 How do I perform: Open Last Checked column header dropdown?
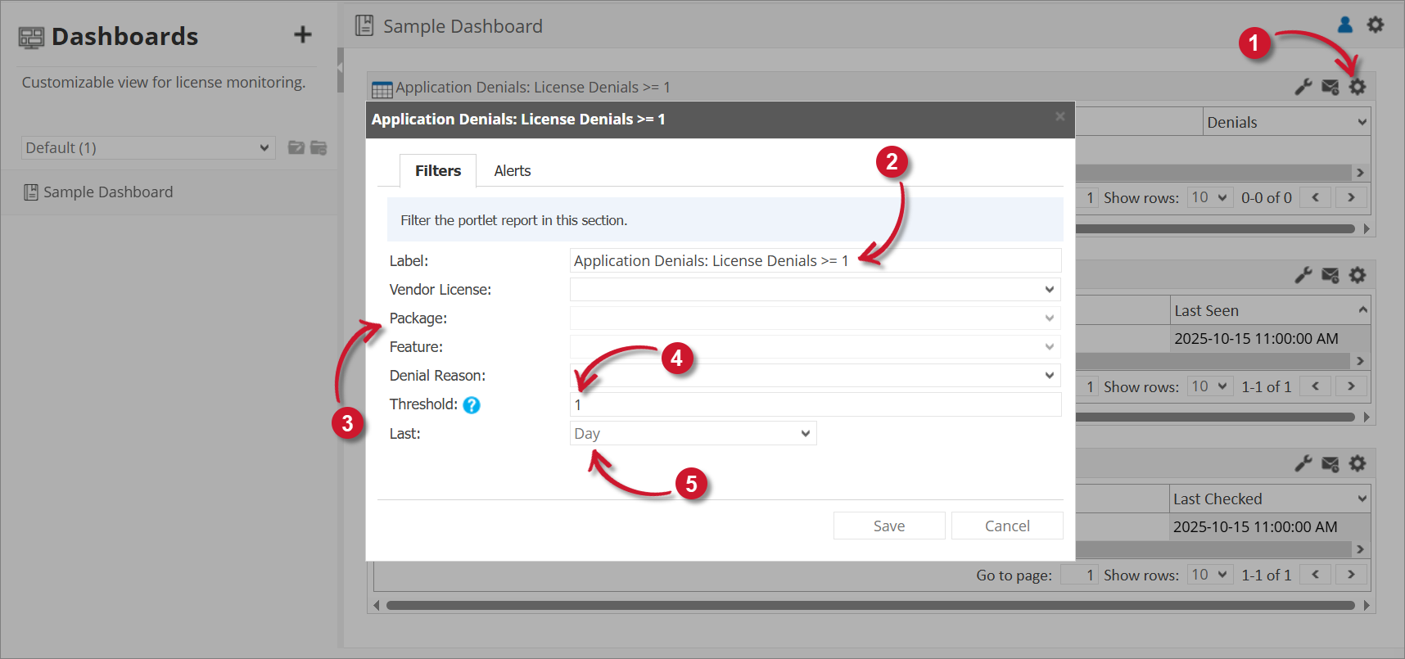click(1362, 499)
